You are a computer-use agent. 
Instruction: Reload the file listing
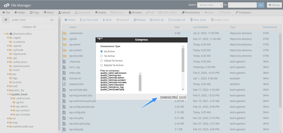[139, 20]
